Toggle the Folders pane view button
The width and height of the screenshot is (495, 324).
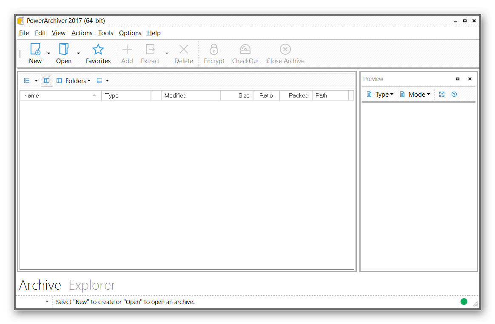(47, 81)
